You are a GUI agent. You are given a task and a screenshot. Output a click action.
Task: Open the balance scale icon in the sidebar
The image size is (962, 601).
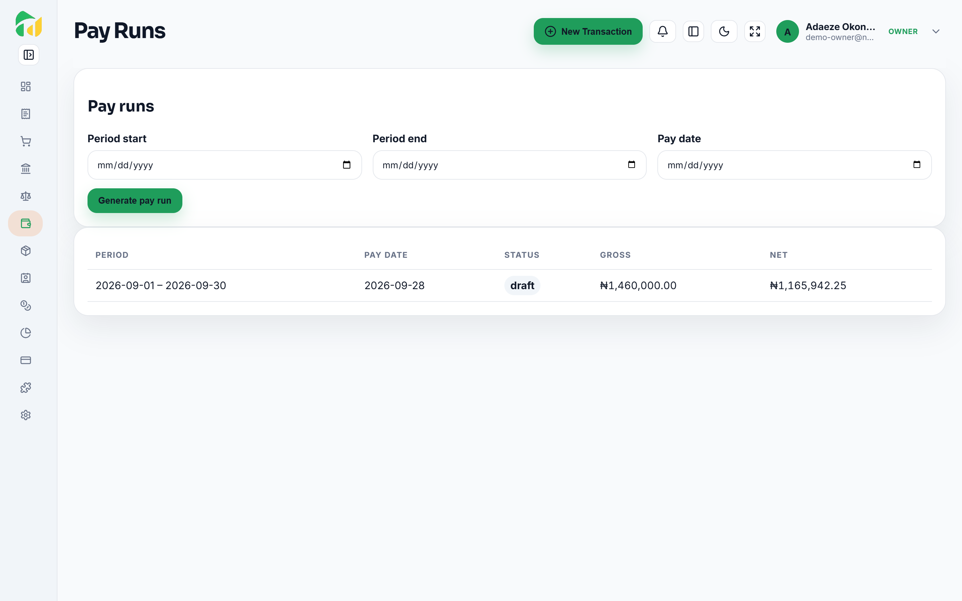pyautogui.click(x=26, y=196)
